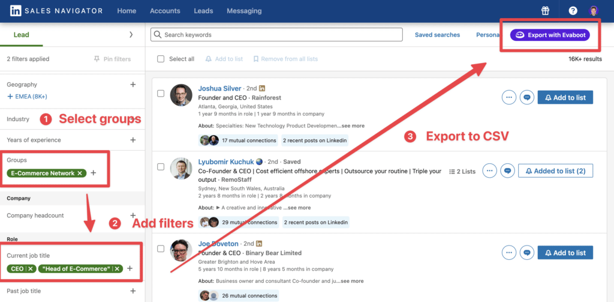Click Export with Evaboot button
The image size is (614, 302).
[x=550, y=35]
